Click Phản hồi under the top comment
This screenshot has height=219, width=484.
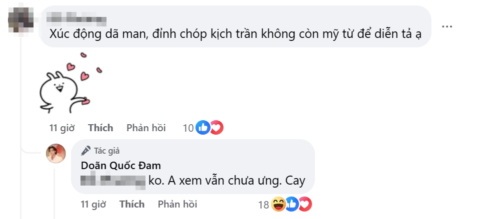(146, 128)
